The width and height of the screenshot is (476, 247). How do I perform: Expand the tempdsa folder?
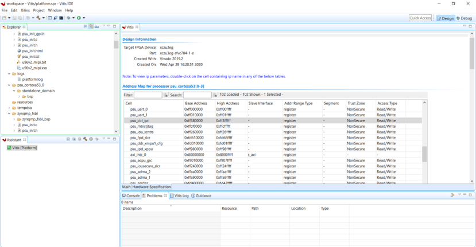pyautogui.click(x=9, y=108)
